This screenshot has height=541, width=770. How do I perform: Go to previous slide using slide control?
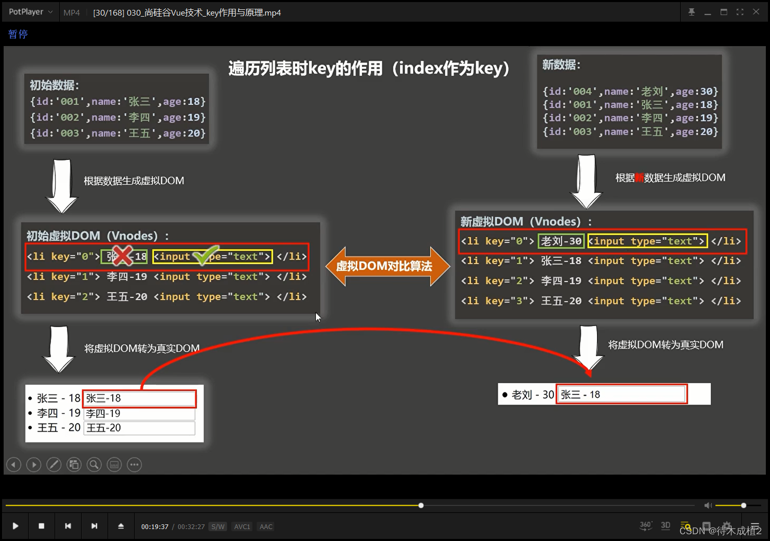14,465
